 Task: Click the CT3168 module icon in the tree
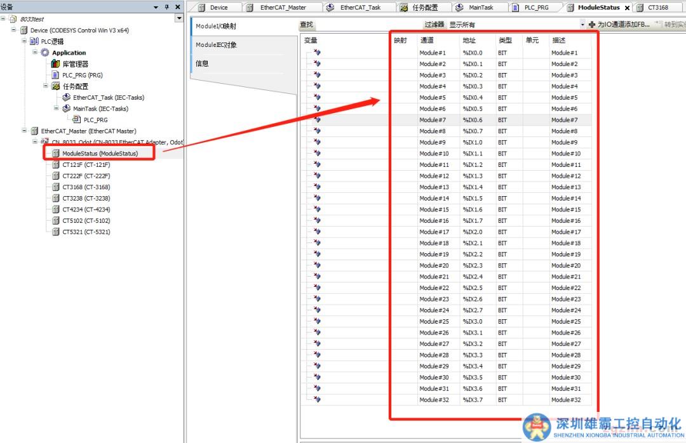(56, 187)
